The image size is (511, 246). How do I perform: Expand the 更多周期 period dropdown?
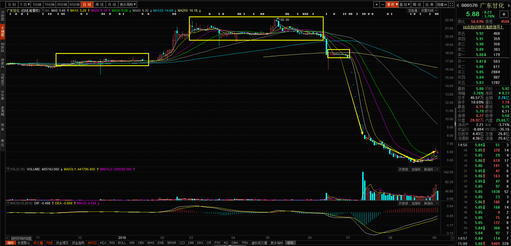[x=128, y=5]
